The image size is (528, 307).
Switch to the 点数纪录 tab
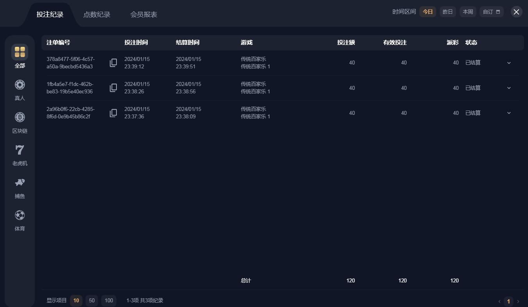[97, 14]
